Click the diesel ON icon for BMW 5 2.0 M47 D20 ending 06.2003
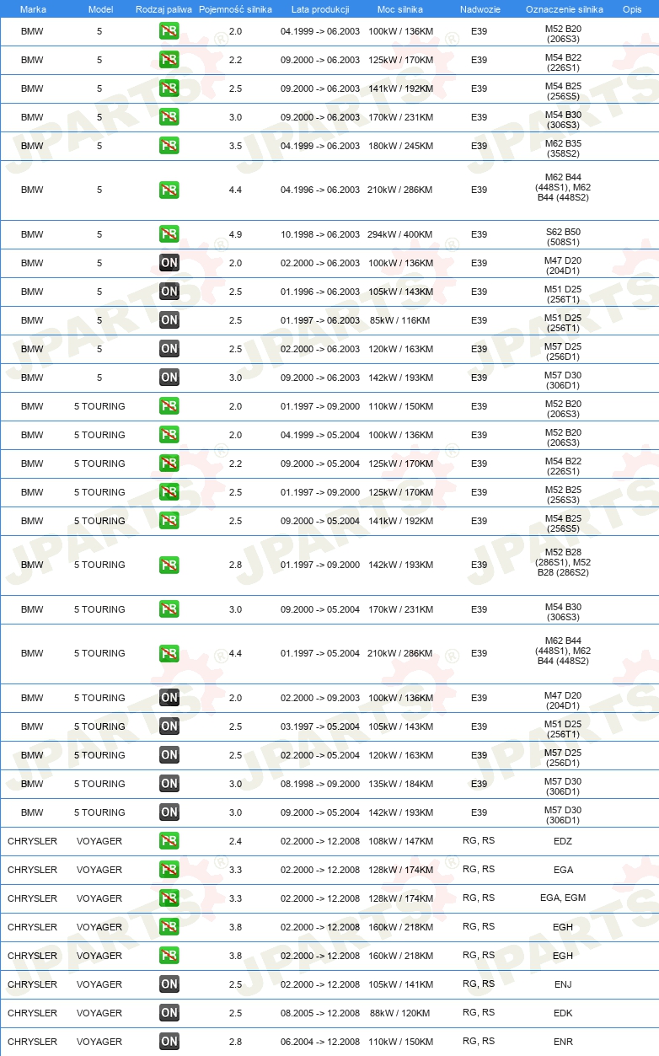The image size is (659, 1056). tap(169, 263)
